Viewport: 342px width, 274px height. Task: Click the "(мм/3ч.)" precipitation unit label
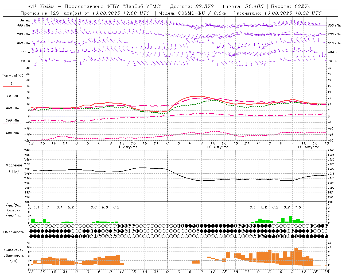pos(14,205)
